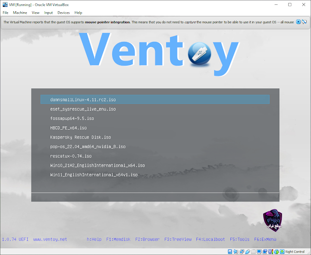Screen dimensions: 311x255
Task: Click the display monitor status bar icon
Action: click(259, 252)
